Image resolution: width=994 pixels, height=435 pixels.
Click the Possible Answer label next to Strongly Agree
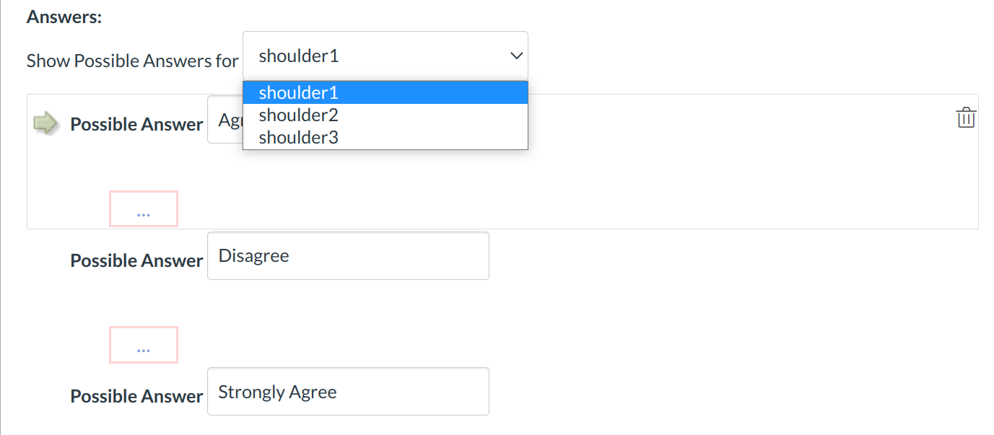[x=136, y=397]
